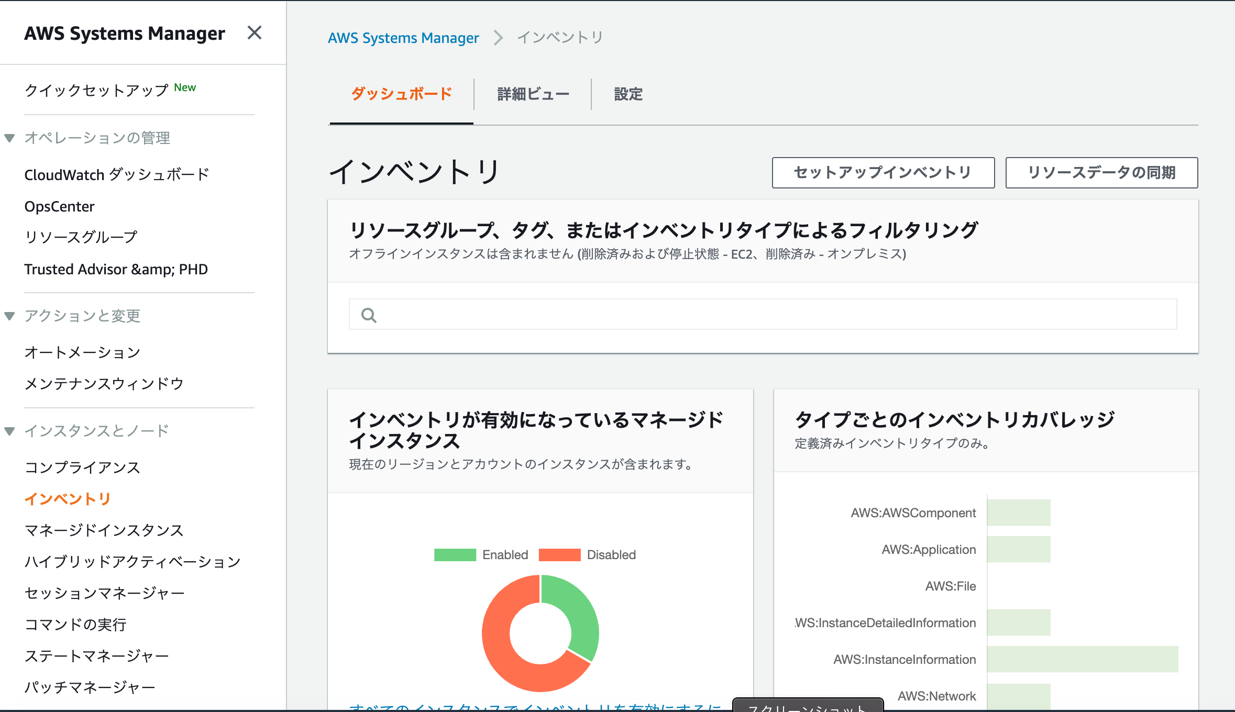Open メンテナンスウィンドウ page
This screenshot has width=1235, height=712.
click(x=104, y=384)
